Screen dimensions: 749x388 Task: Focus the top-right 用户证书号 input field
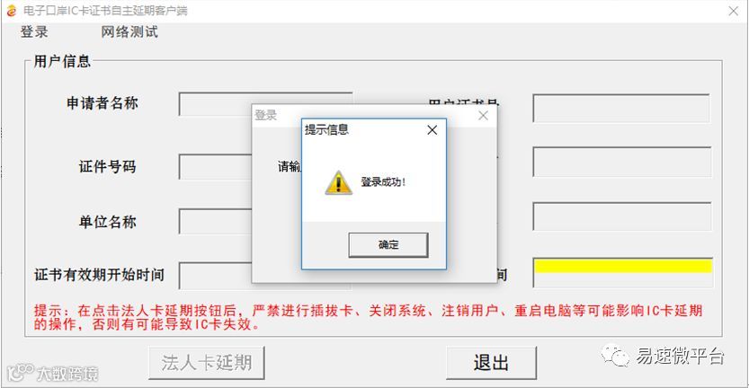click(621, 109)
